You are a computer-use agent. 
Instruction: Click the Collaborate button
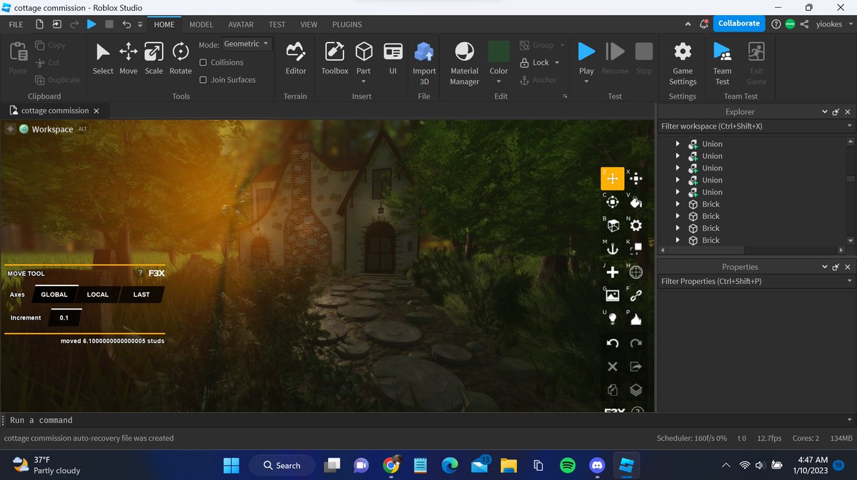[x=739, y=24]
